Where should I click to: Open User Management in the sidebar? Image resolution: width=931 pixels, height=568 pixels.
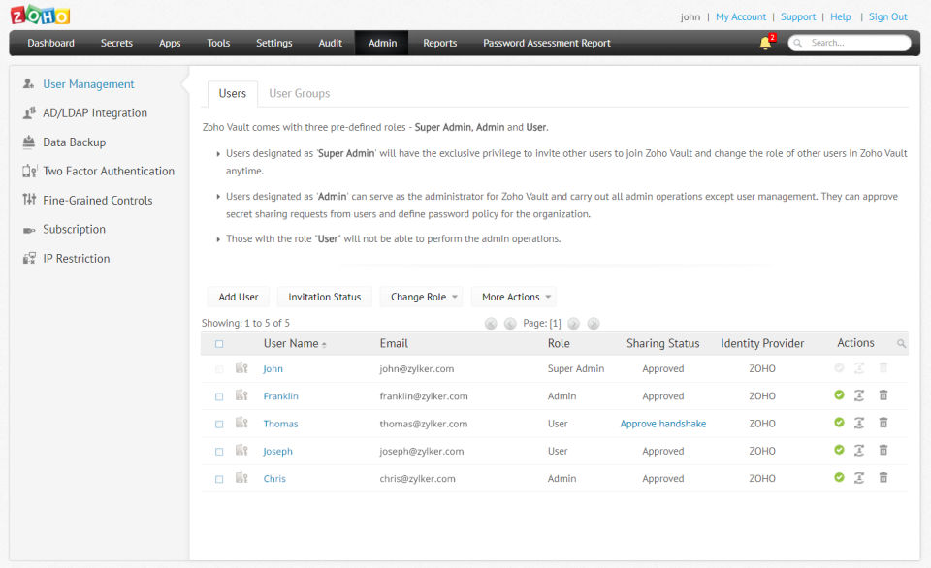88,84
